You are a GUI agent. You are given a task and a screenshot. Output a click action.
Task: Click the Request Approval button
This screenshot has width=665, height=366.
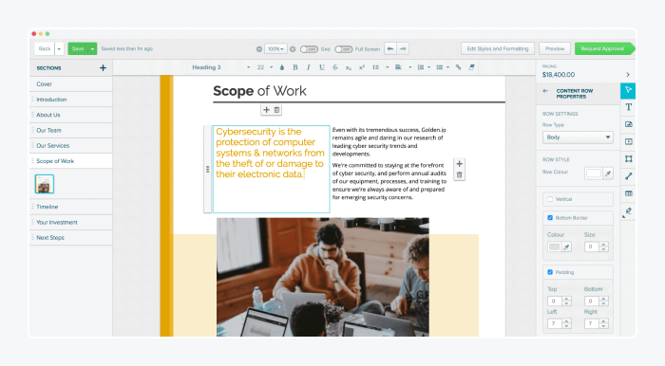[x=603, y=48]
